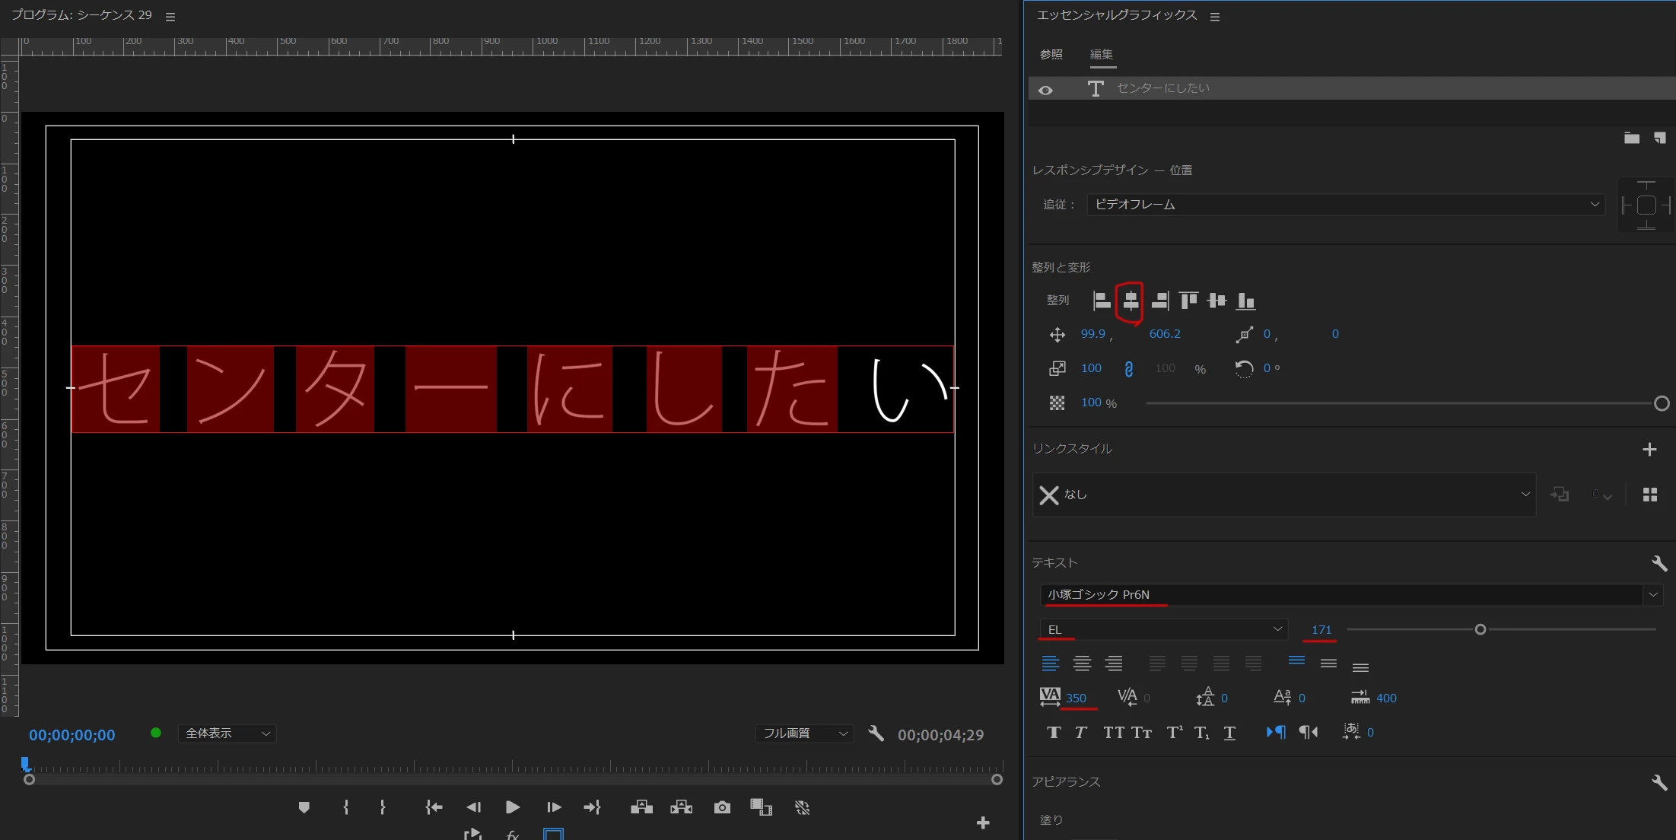This screenshot has height=840, width=1676.
Task: Open the フル画質 playback resolution dropdown
Action: point(804,733)
